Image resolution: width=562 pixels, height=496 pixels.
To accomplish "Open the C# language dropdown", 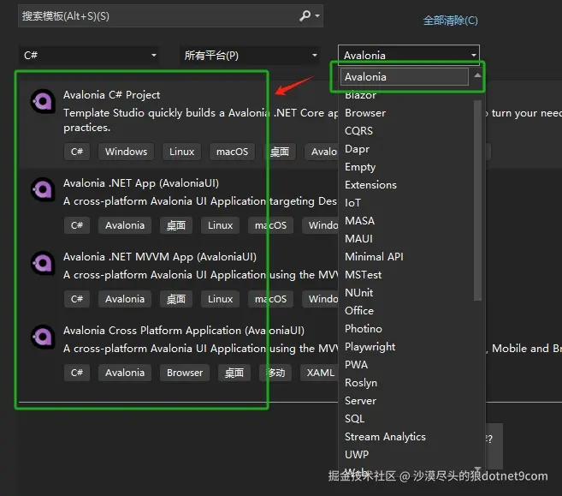I will pyautogui.click(x=89, y=56).
